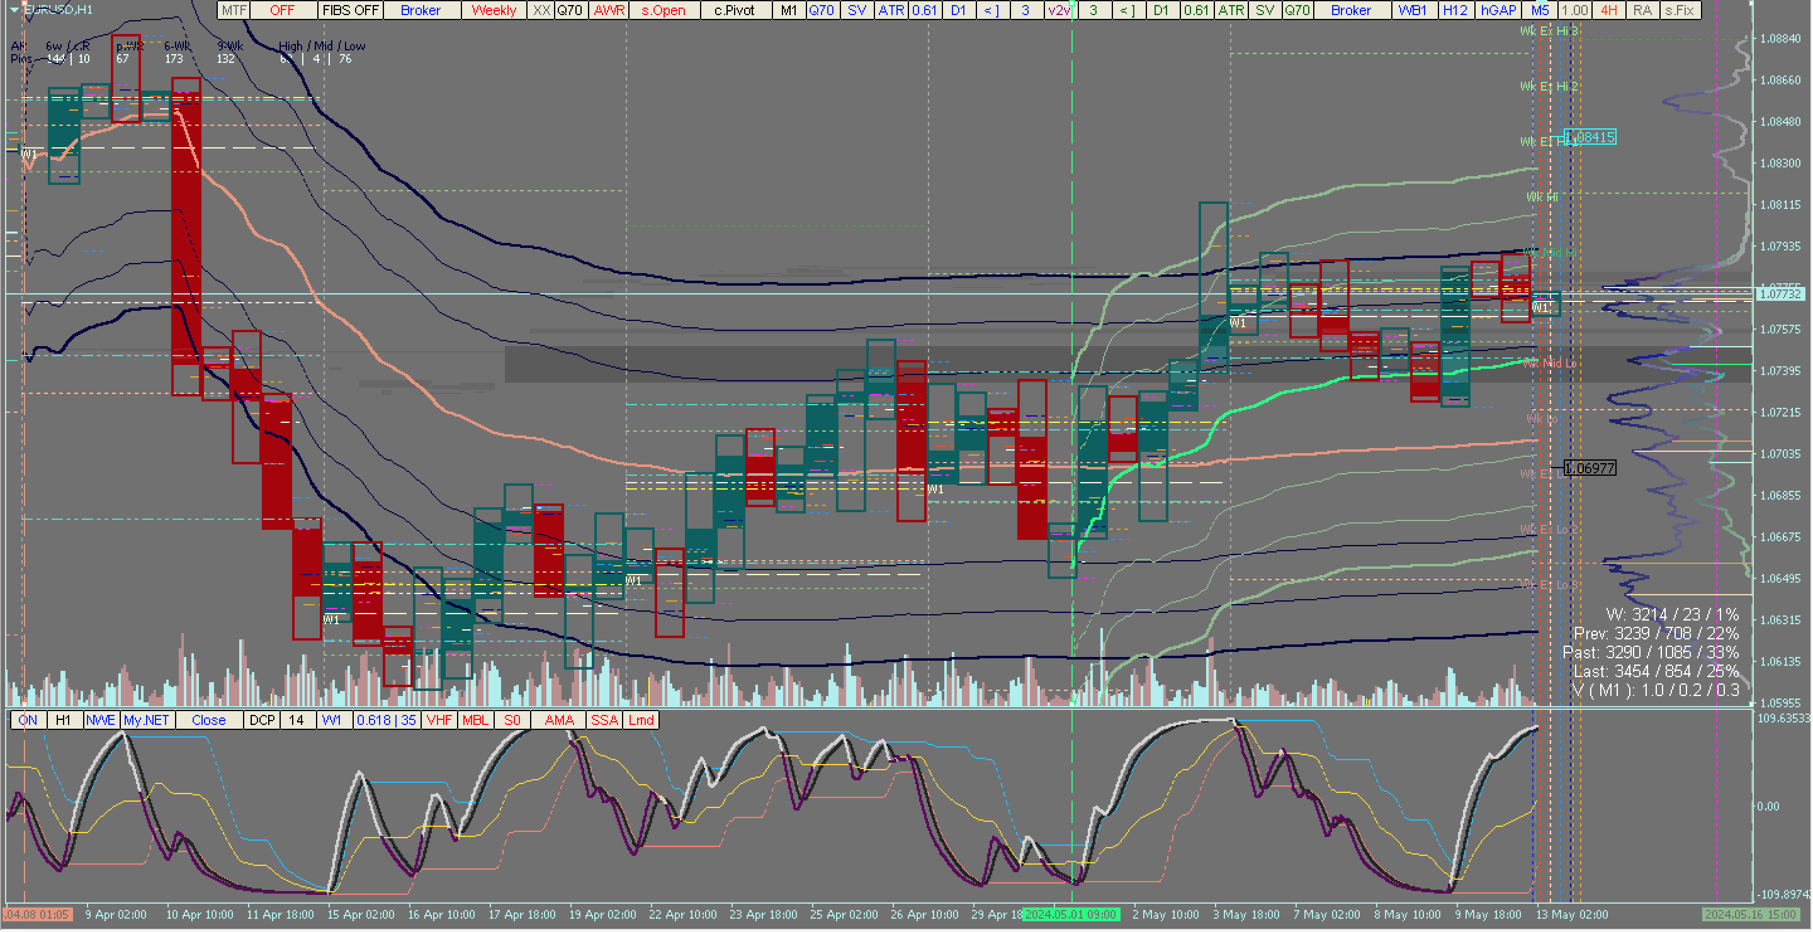Change the Close price source button
The height and width of the screenshot is (932, 1813).
[x=208, y=721]
